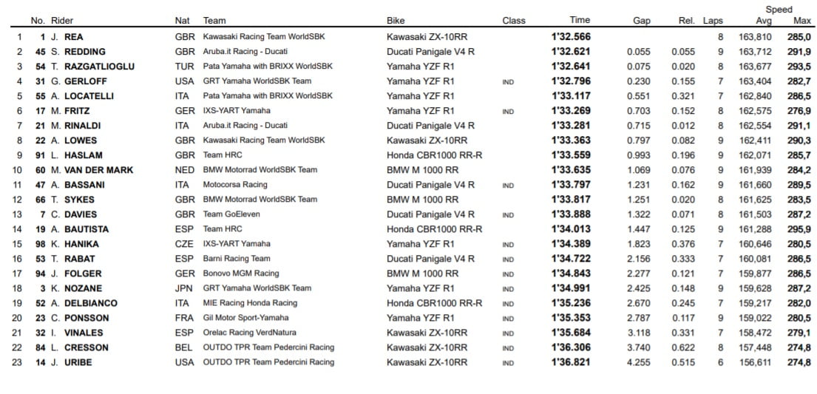817x394 pixels.
Task: Click the IND class label for G. GERLOFF
Action: (x=508, y=81)
